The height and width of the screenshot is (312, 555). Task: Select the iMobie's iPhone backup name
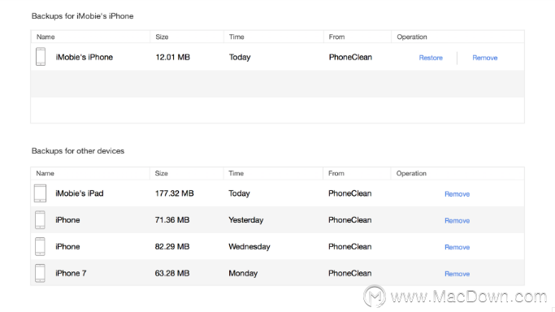(x=85, y=57)
